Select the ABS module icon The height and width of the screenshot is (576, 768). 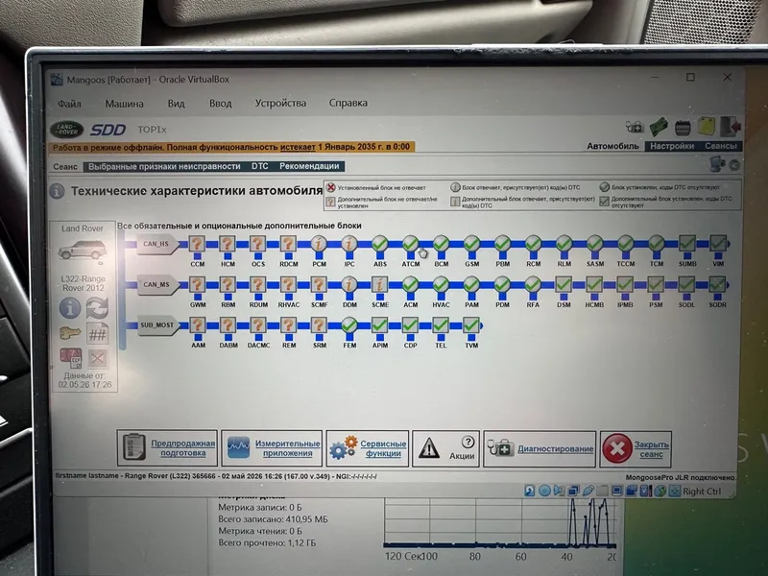[380, 244]
